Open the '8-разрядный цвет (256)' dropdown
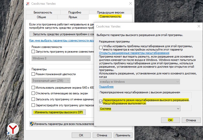The height and width of the screenshot is (140, 203). [x=51, y=80]
